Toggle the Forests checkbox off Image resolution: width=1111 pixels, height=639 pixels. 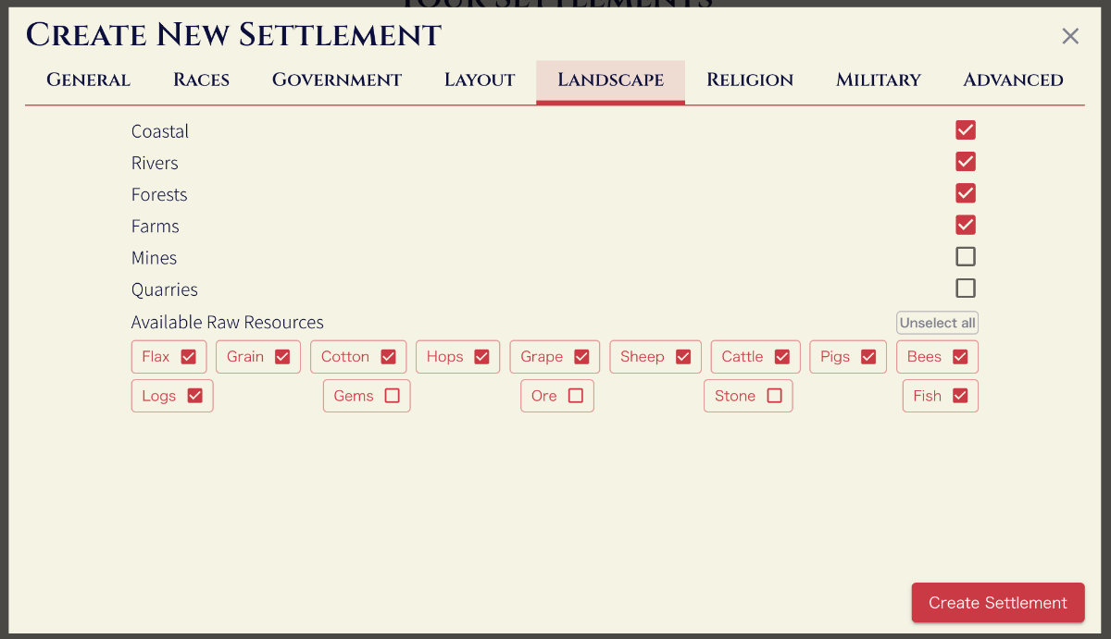(x=966, y=193)
